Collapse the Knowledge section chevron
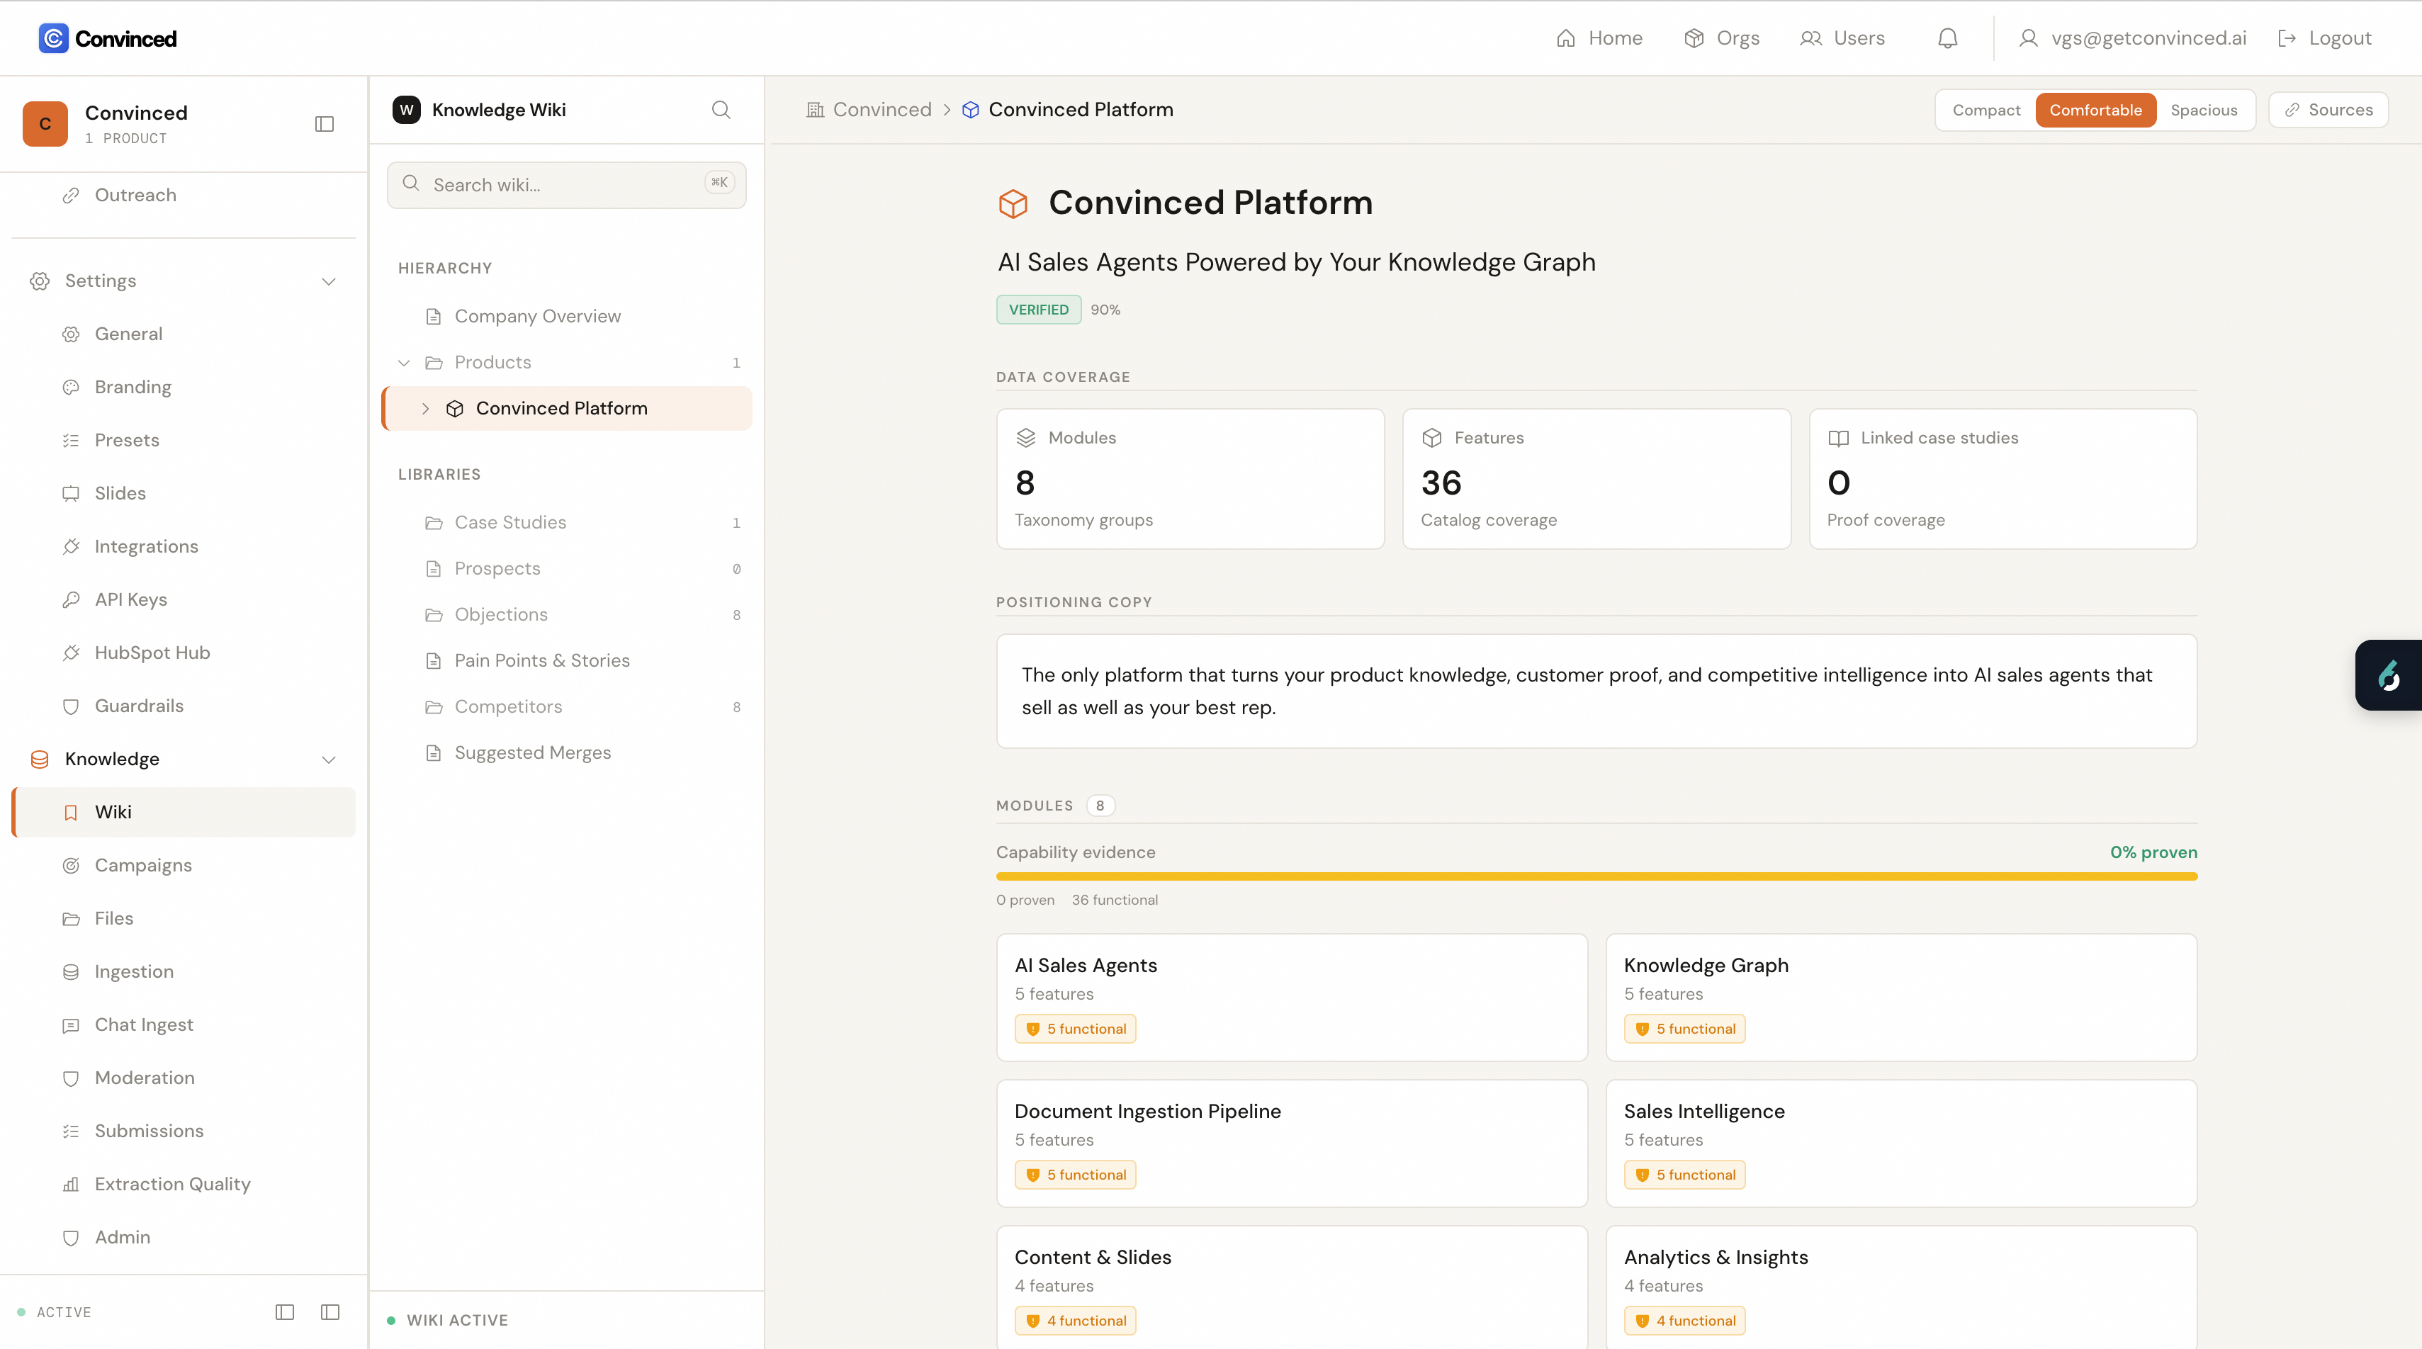Screen dimensions: 2422x1349 coord(328,760)
